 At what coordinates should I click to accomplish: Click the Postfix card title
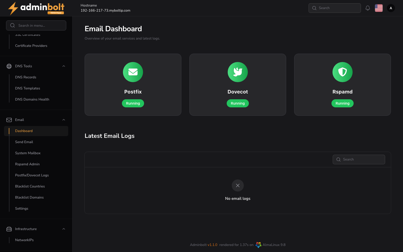point(133,92)
